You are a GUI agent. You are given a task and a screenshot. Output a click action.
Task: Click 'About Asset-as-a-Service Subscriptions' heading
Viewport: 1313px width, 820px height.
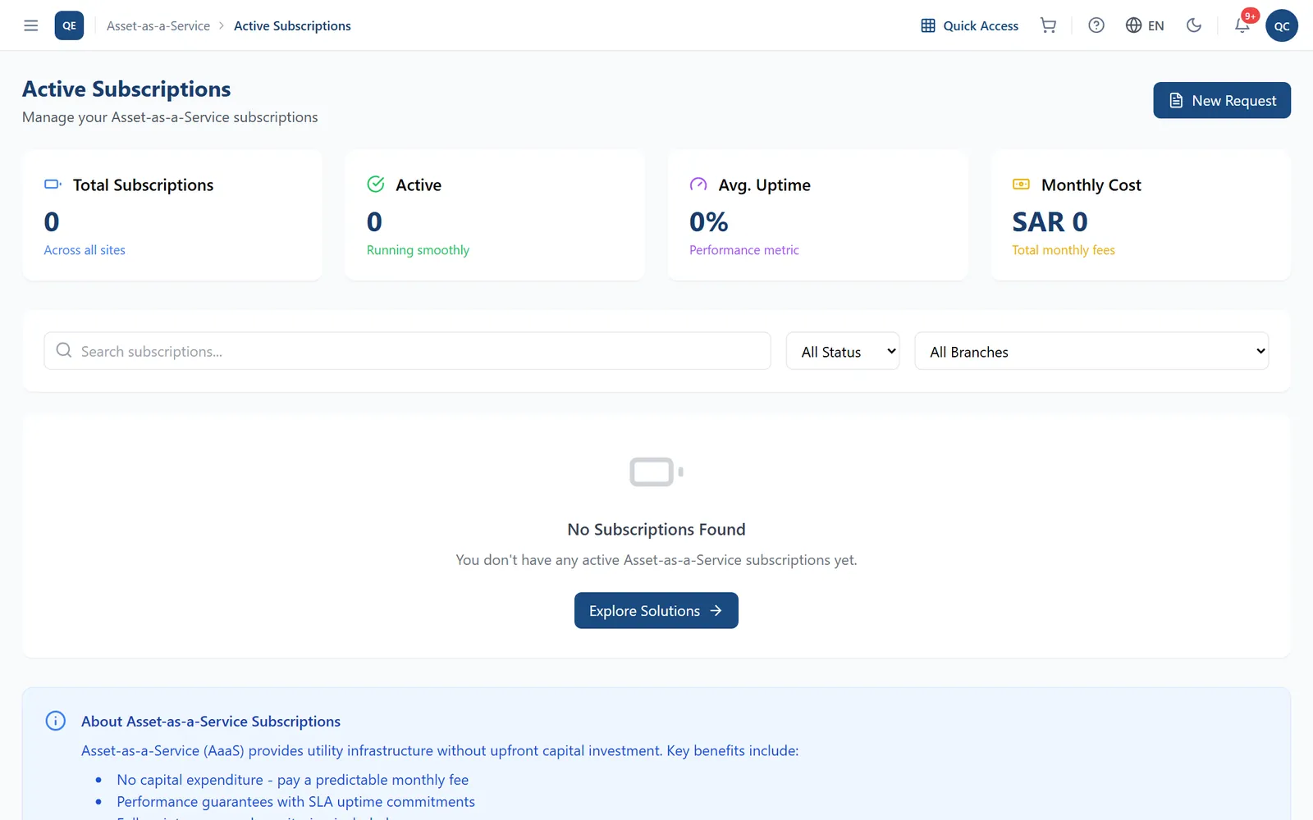[x=211, y=722]
